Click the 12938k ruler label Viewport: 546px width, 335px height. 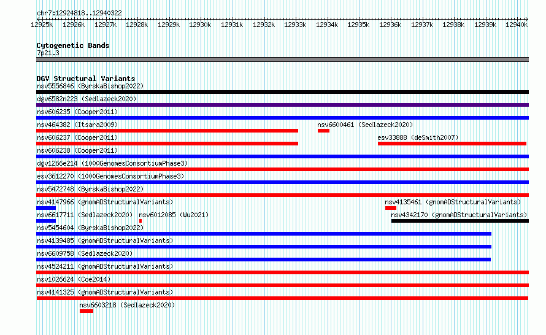click(x=453, y=25)
